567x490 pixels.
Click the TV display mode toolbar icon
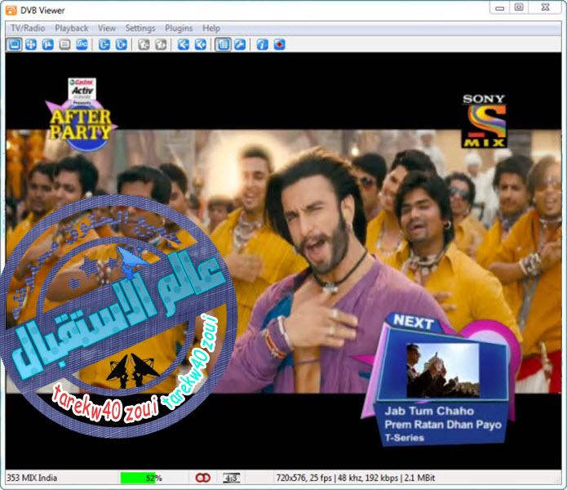tap(15, 45)
